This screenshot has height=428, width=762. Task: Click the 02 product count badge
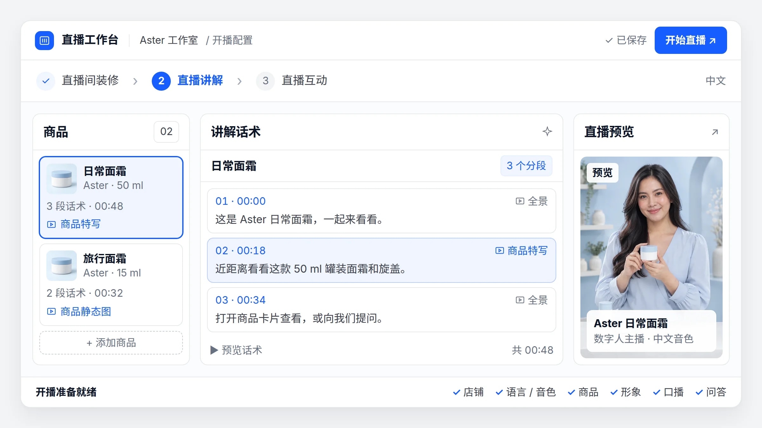coord(166,132)
